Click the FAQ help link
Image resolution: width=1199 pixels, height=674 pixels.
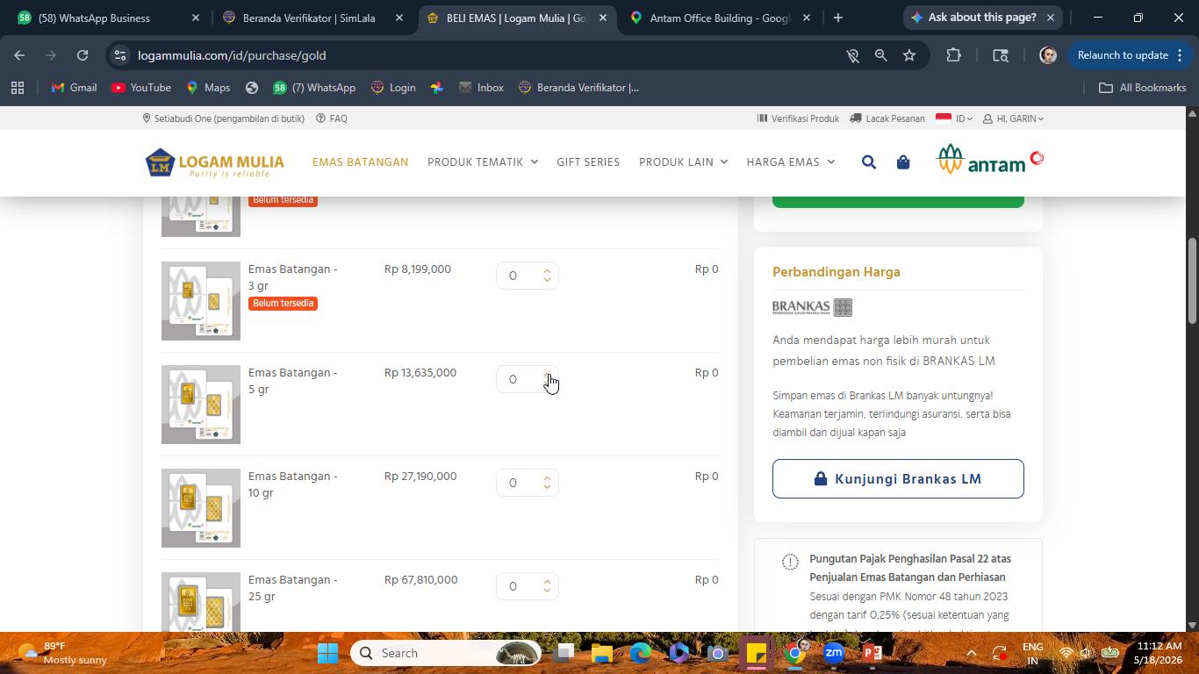click(332, 118)
